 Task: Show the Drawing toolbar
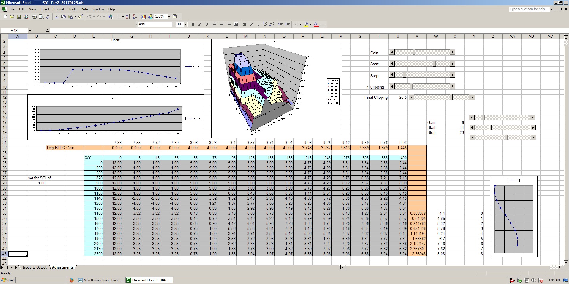point(150,17)
